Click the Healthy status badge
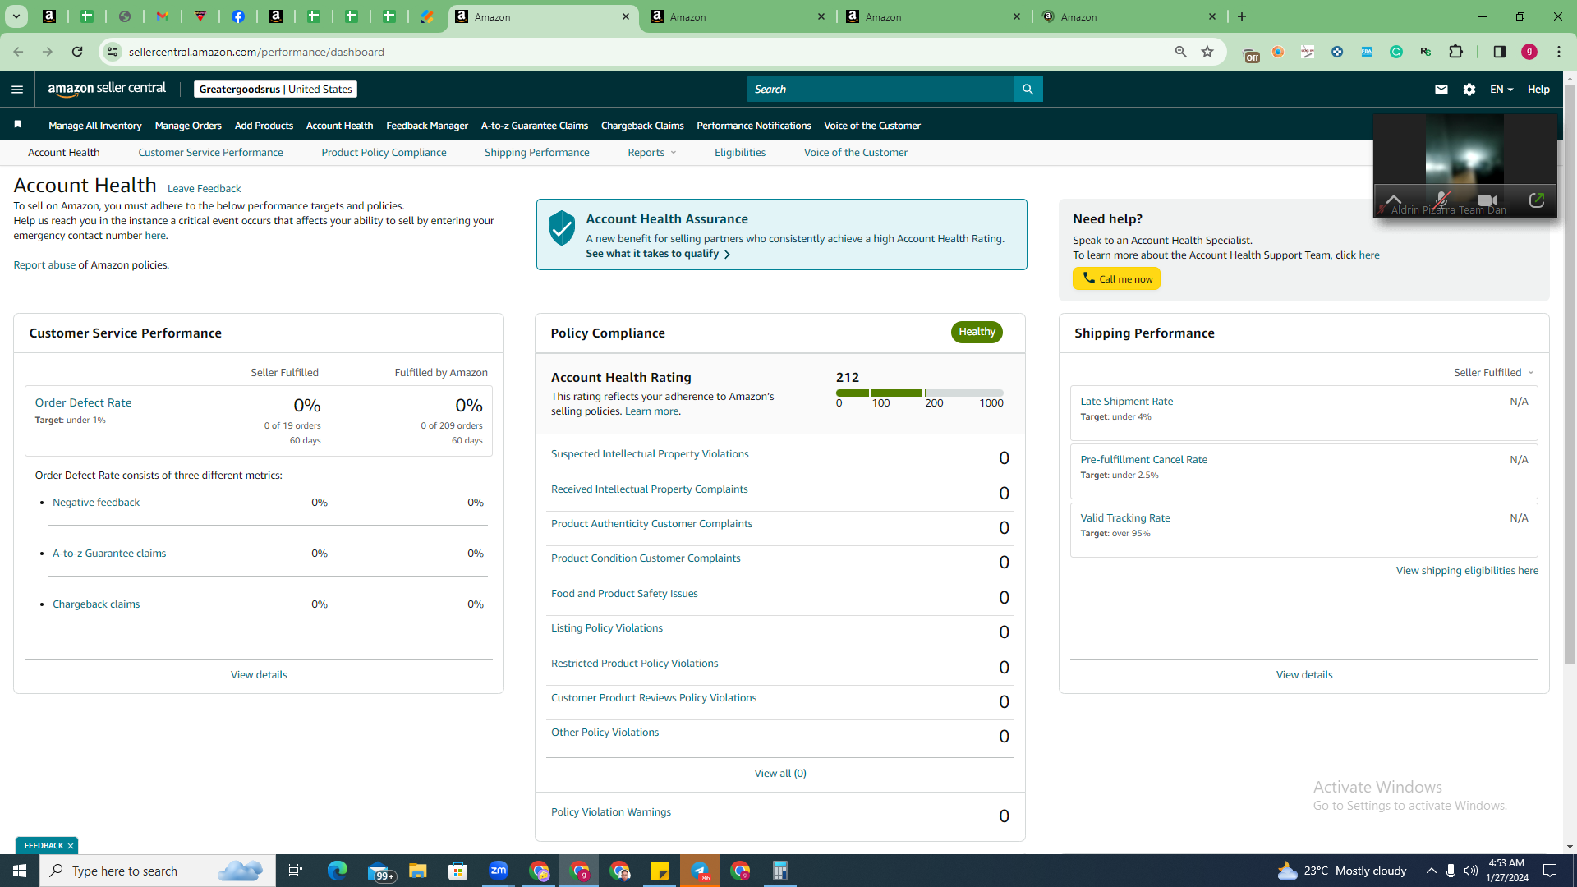 tap(977, 332)
